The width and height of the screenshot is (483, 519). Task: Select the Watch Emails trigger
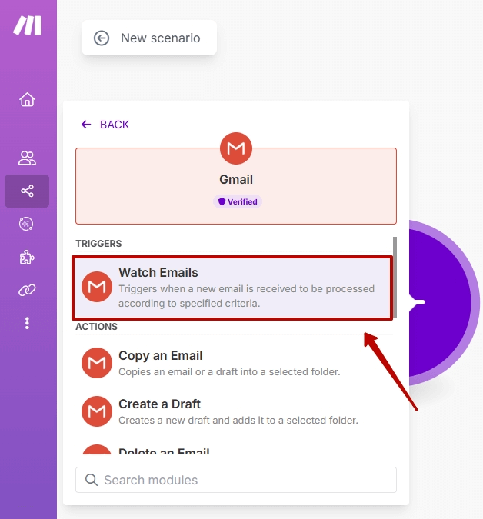[232, 288]
